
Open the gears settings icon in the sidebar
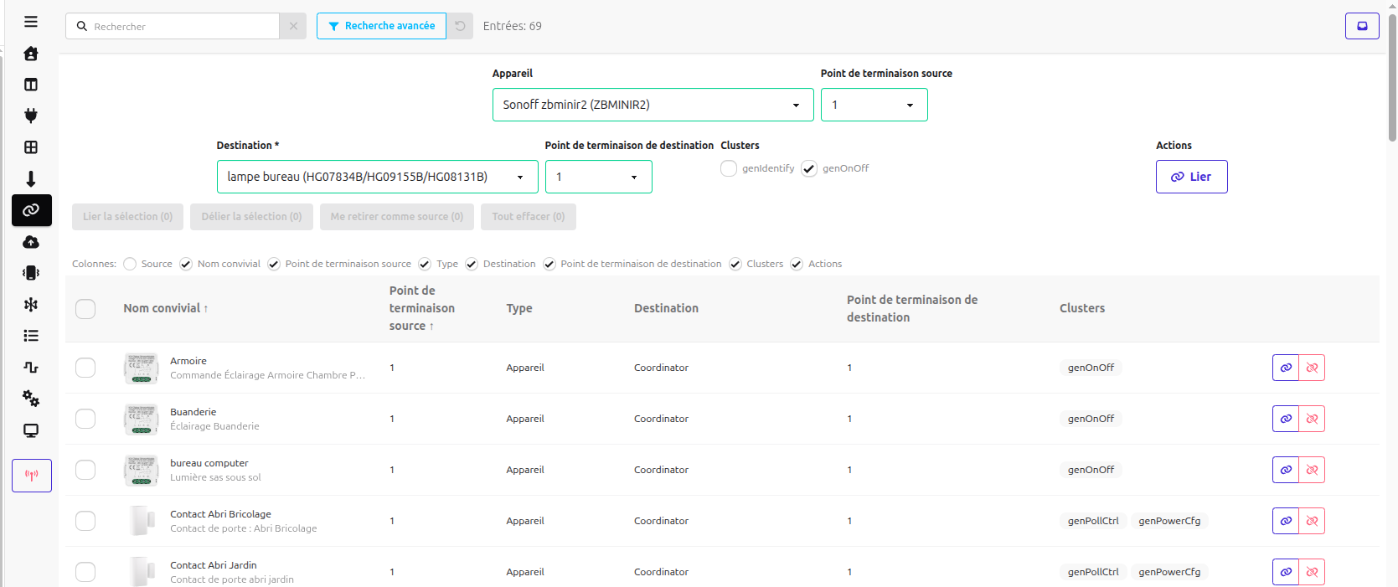[31, 399]
